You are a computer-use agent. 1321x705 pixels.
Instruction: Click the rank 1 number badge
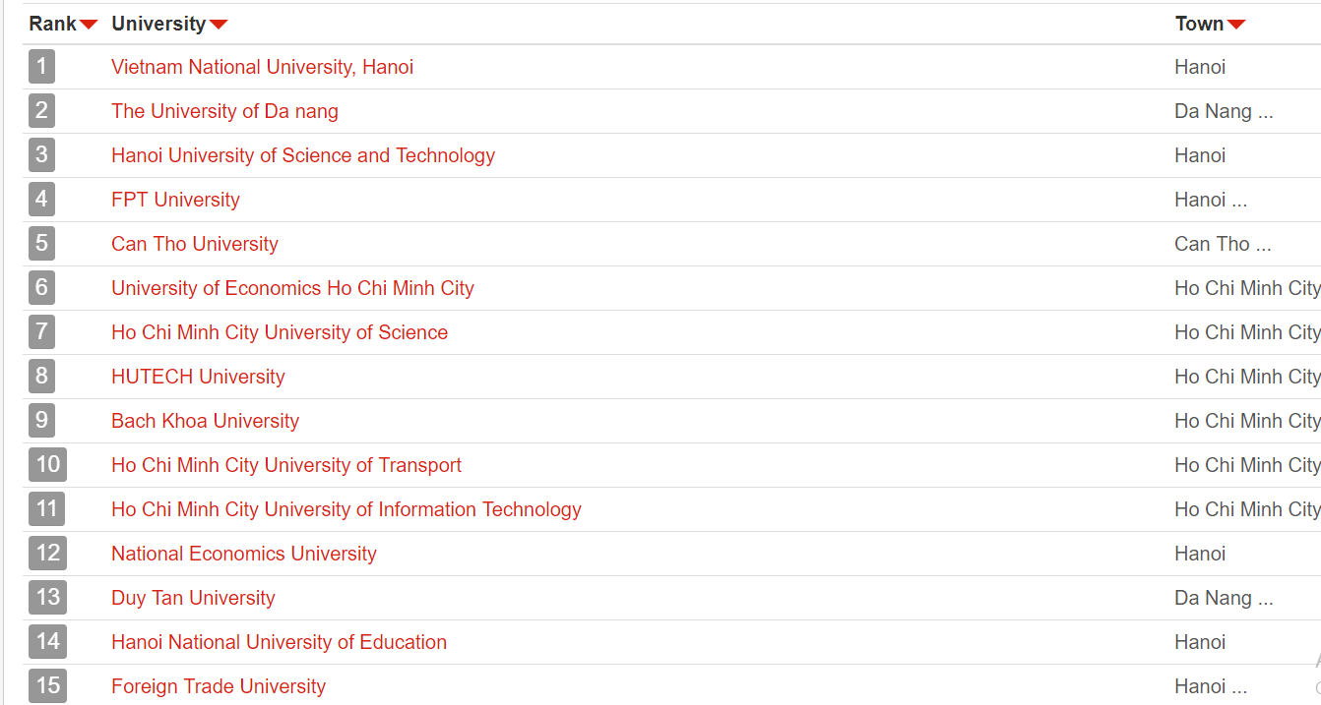(41, 67)
